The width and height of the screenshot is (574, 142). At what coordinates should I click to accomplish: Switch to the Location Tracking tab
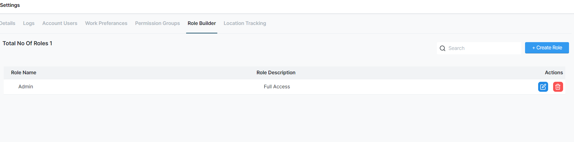pyautogui.click(x=245, y=23)
